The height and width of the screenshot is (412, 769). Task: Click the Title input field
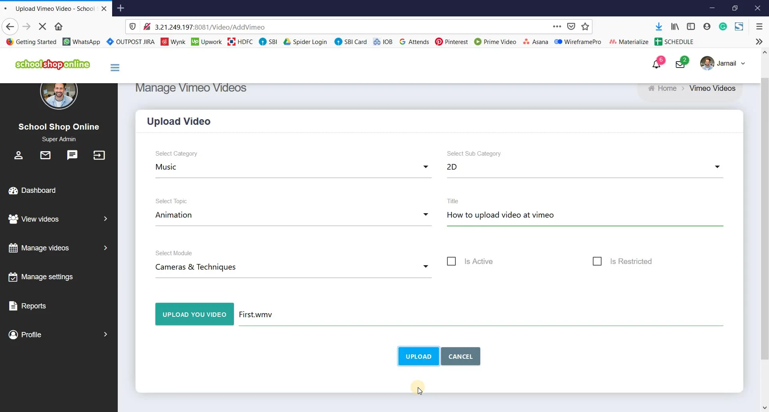pyautogui.click(x=585, y=215)
